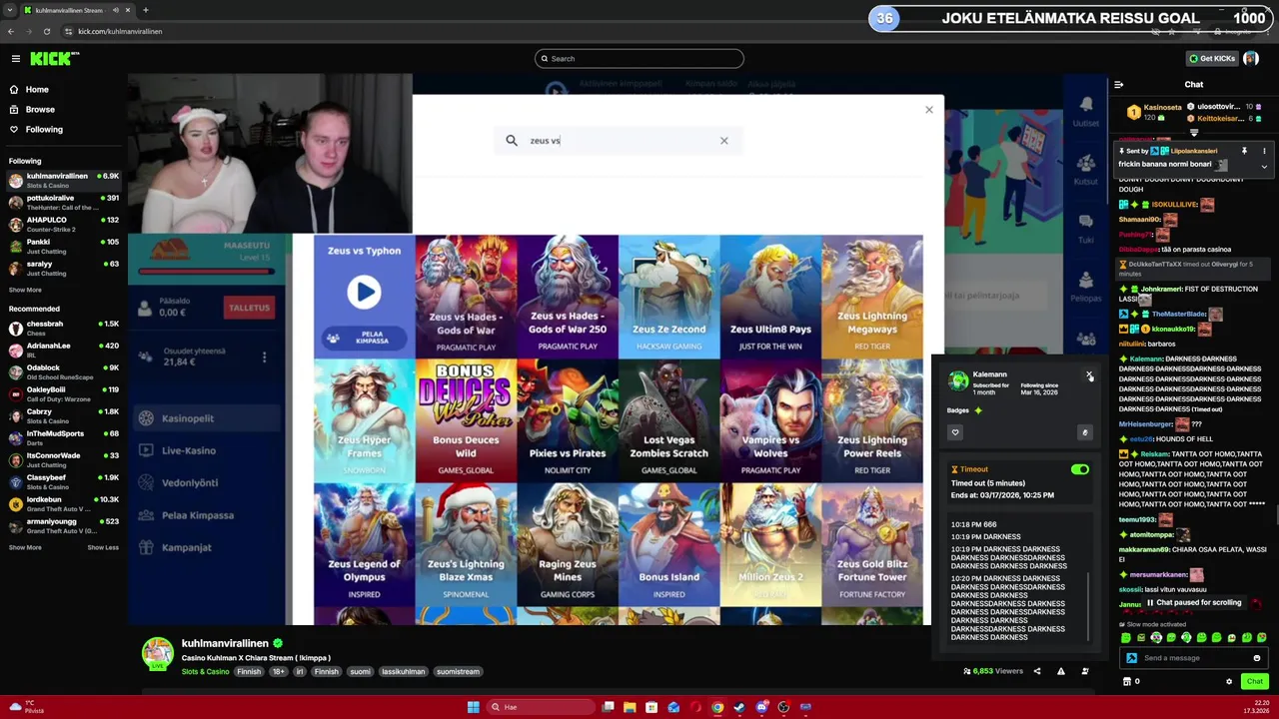Close the casino search overlay
The height and width of the screenshot is (719, 1279).
(x=929, y=110)
